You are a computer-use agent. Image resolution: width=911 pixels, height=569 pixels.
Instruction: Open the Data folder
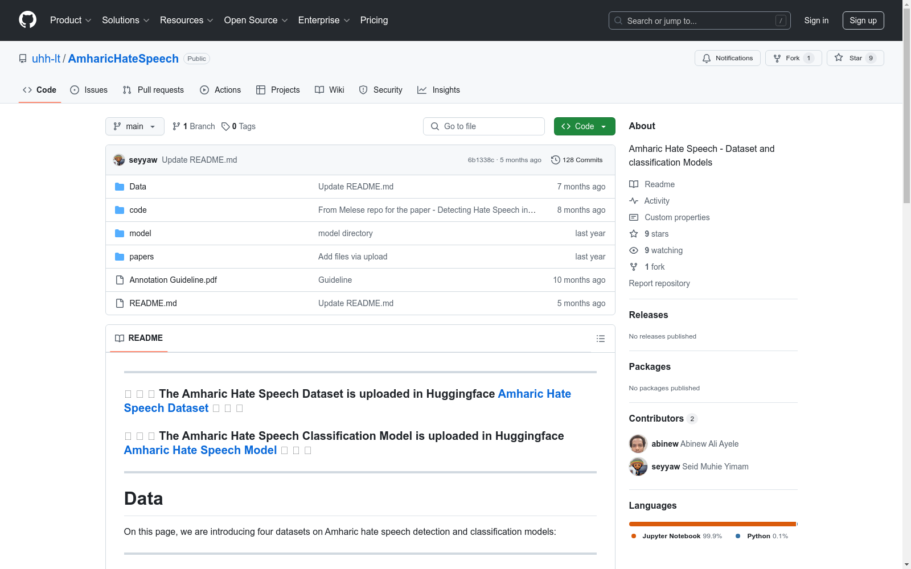[138, 187]
